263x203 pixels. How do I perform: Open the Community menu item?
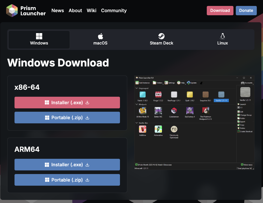pos(114,11)
